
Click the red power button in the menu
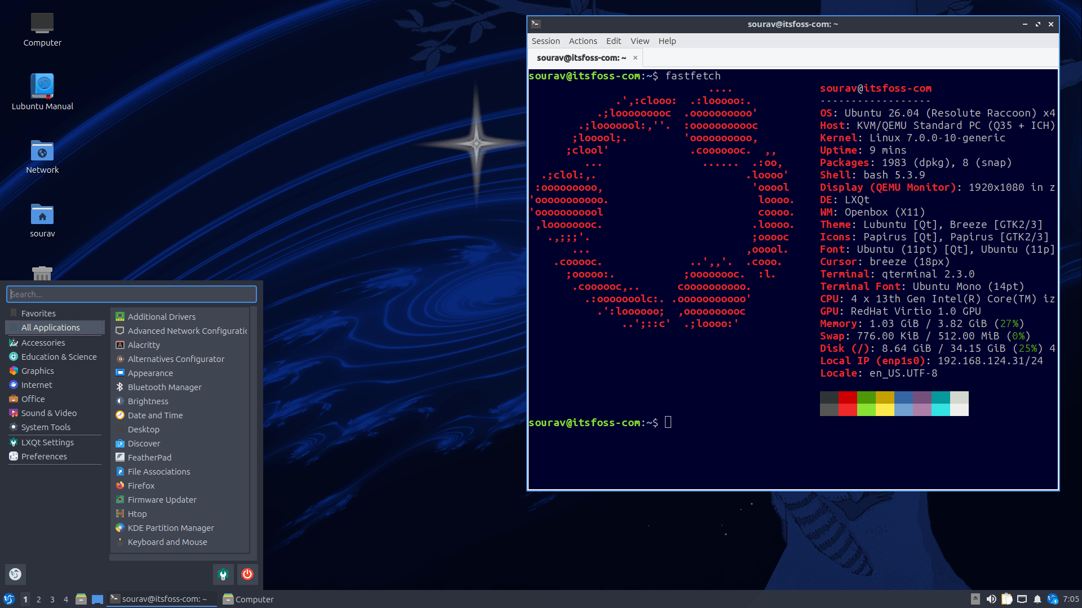tap(247, 574)
